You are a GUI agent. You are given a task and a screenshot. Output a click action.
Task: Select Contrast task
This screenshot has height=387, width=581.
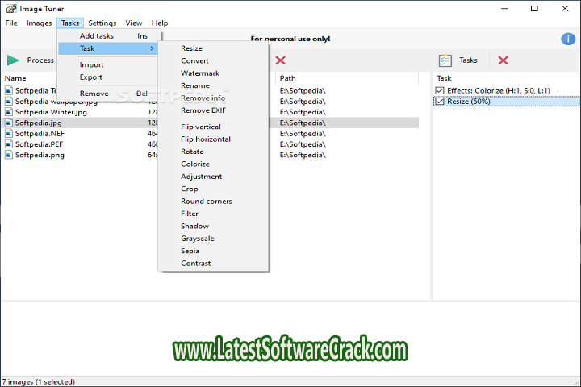coord(213,264)
